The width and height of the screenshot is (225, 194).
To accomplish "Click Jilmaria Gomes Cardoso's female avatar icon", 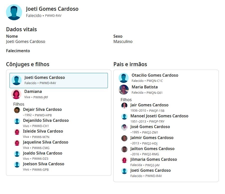I will coord(124,160).
